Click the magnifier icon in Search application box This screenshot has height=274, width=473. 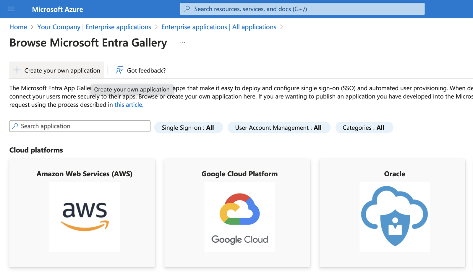click(x=15, y=126)
